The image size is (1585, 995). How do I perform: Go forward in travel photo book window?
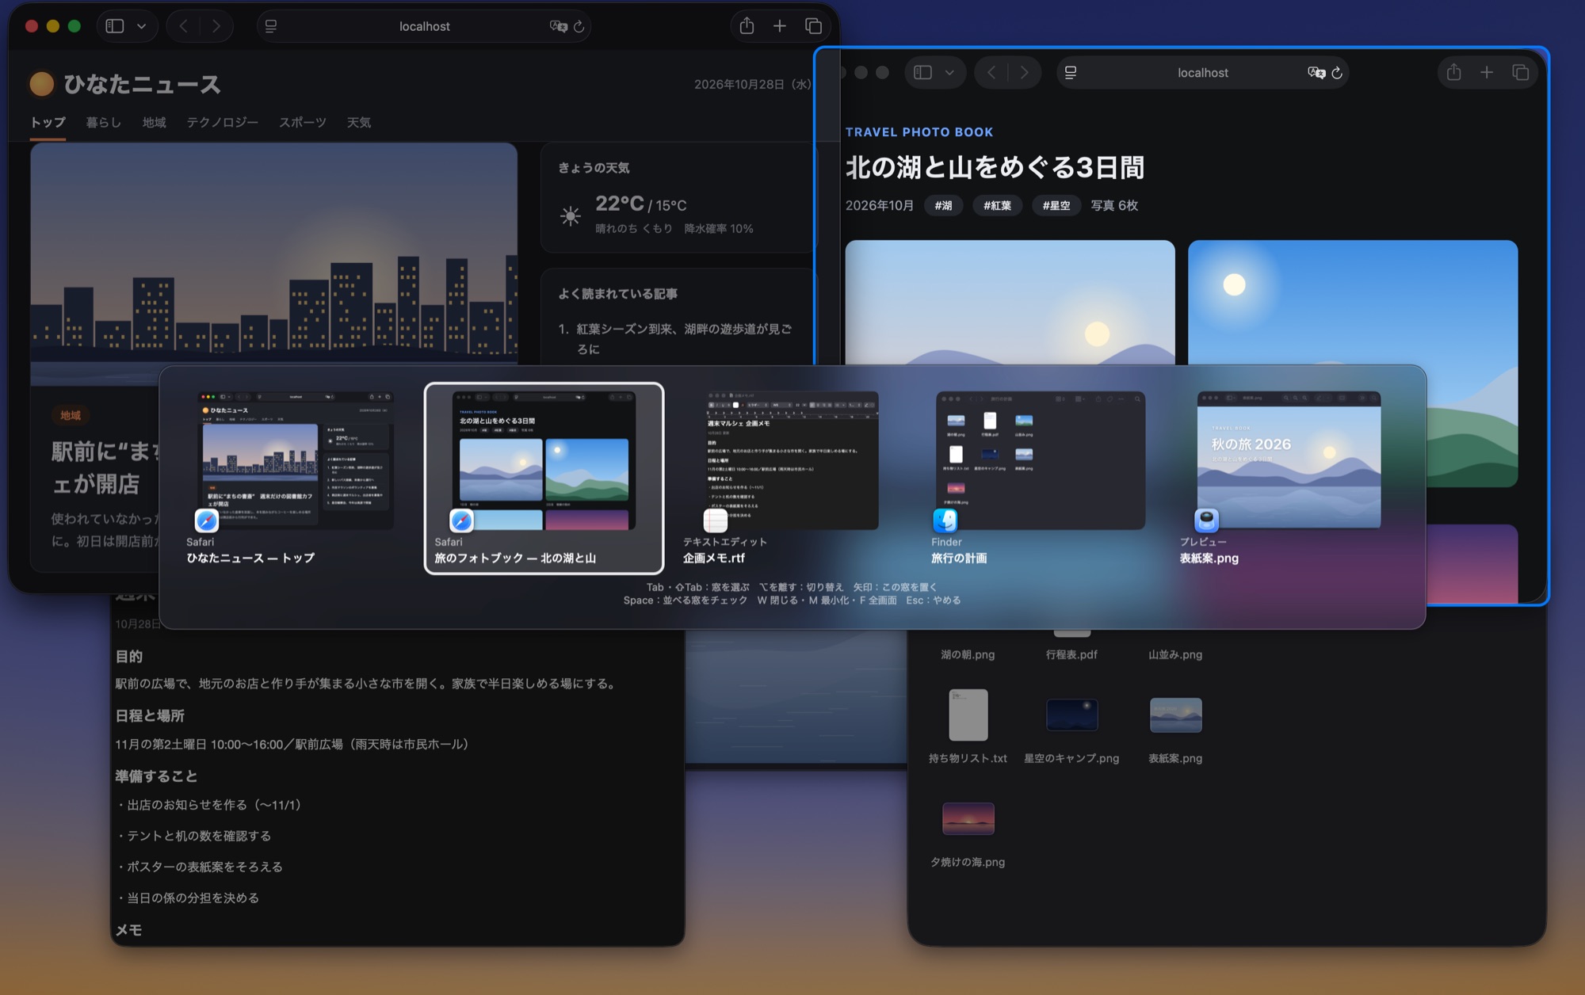(x=1025, y=73)
